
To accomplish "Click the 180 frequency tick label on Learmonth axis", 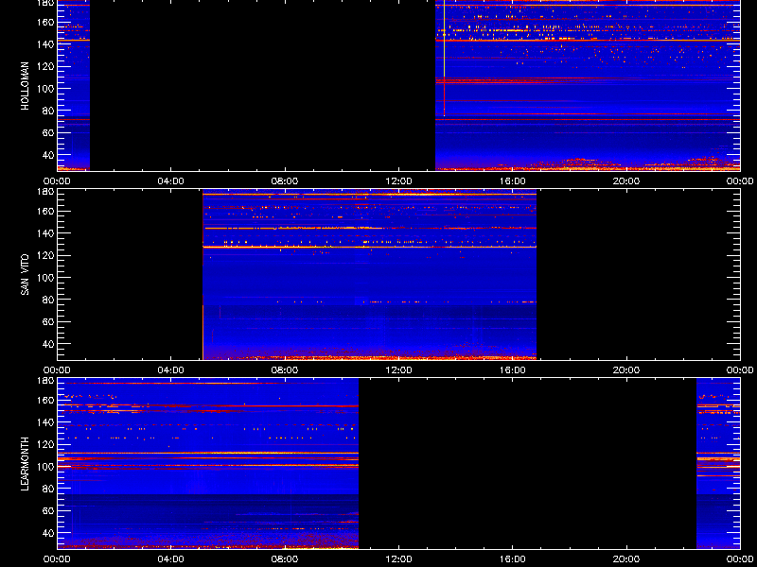I will click(46, 381).
